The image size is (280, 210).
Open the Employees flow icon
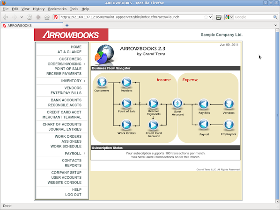[x=229, y=125]
